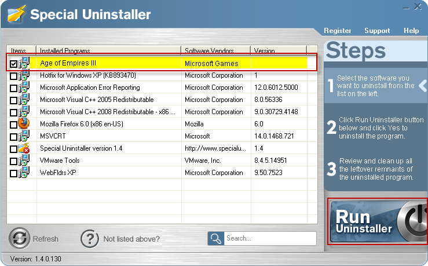Sort by the Version column header
Image resolution: width=428 pixels, height=266 pixels.
[x=279, y=50]
